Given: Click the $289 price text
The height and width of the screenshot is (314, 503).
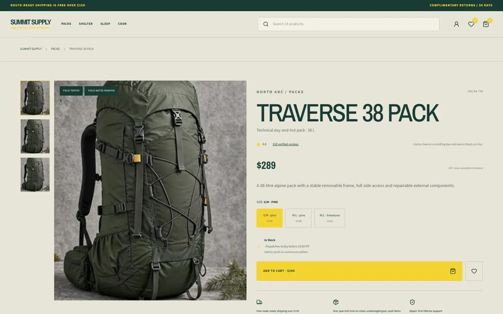Looking at the screenshot, I should click(266, 165).
